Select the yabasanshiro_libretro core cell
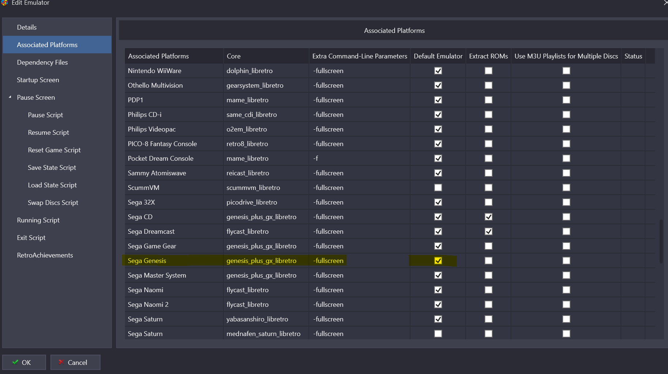This screenshot has height=374, width=668. pyautogui.click(x=266, y=319)
